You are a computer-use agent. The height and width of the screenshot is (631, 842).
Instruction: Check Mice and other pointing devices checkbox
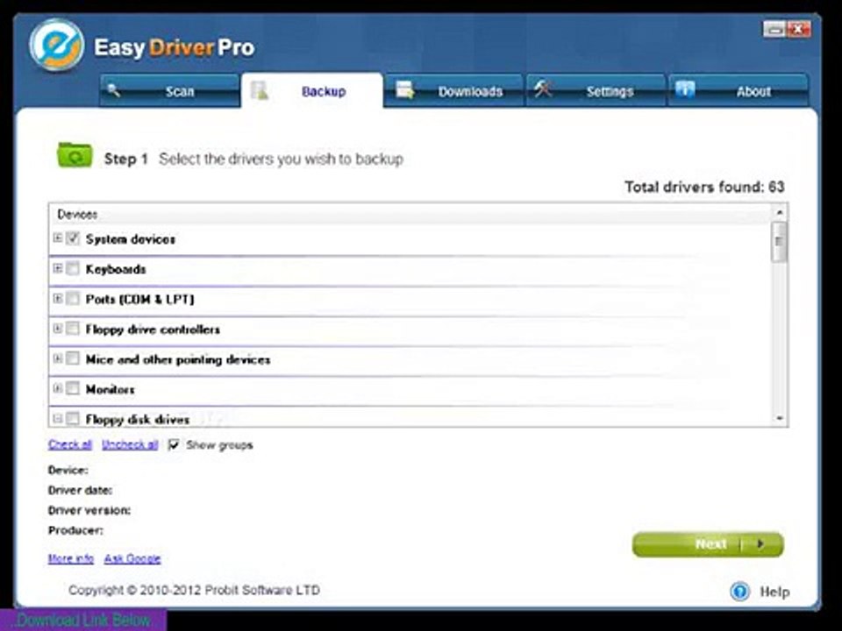[73, 358]
